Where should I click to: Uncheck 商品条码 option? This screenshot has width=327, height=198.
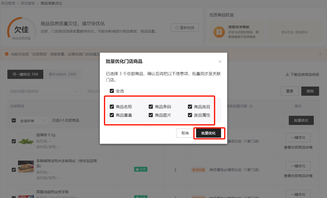pyautogui.click(x=151, y=107)
